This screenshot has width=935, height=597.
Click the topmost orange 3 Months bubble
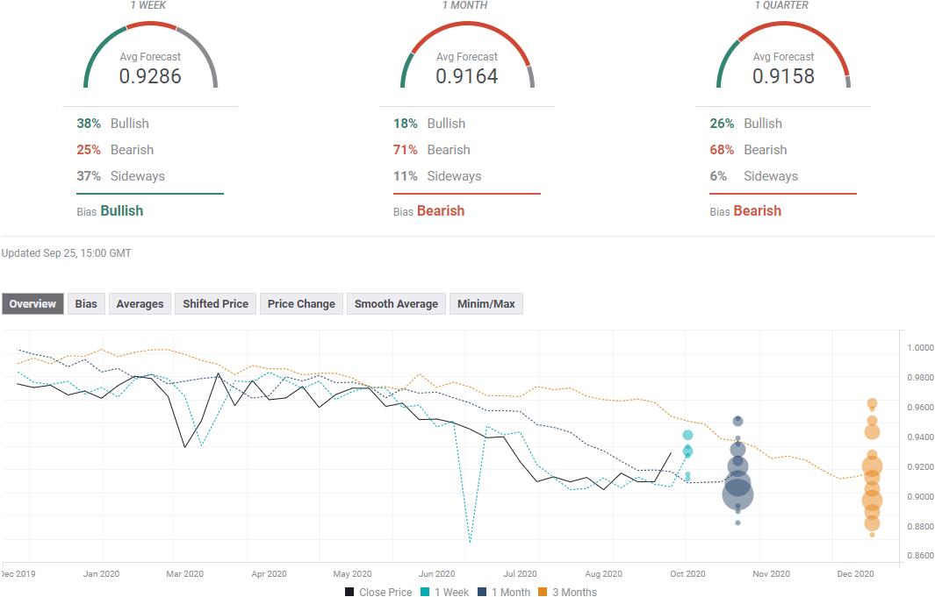point(872,403)
